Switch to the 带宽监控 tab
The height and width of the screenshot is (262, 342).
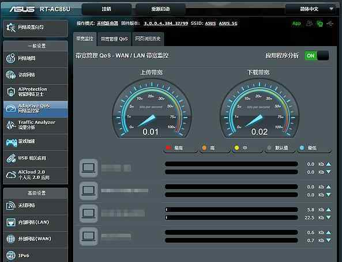point(85,39)
